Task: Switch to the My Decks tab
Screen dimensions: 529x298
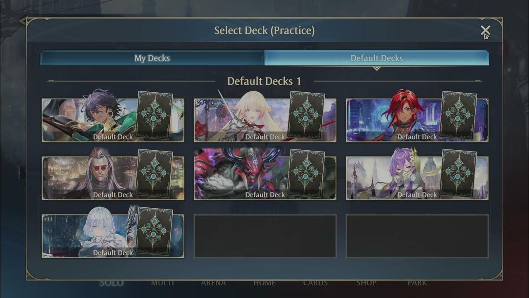Action: click(152, 58)
